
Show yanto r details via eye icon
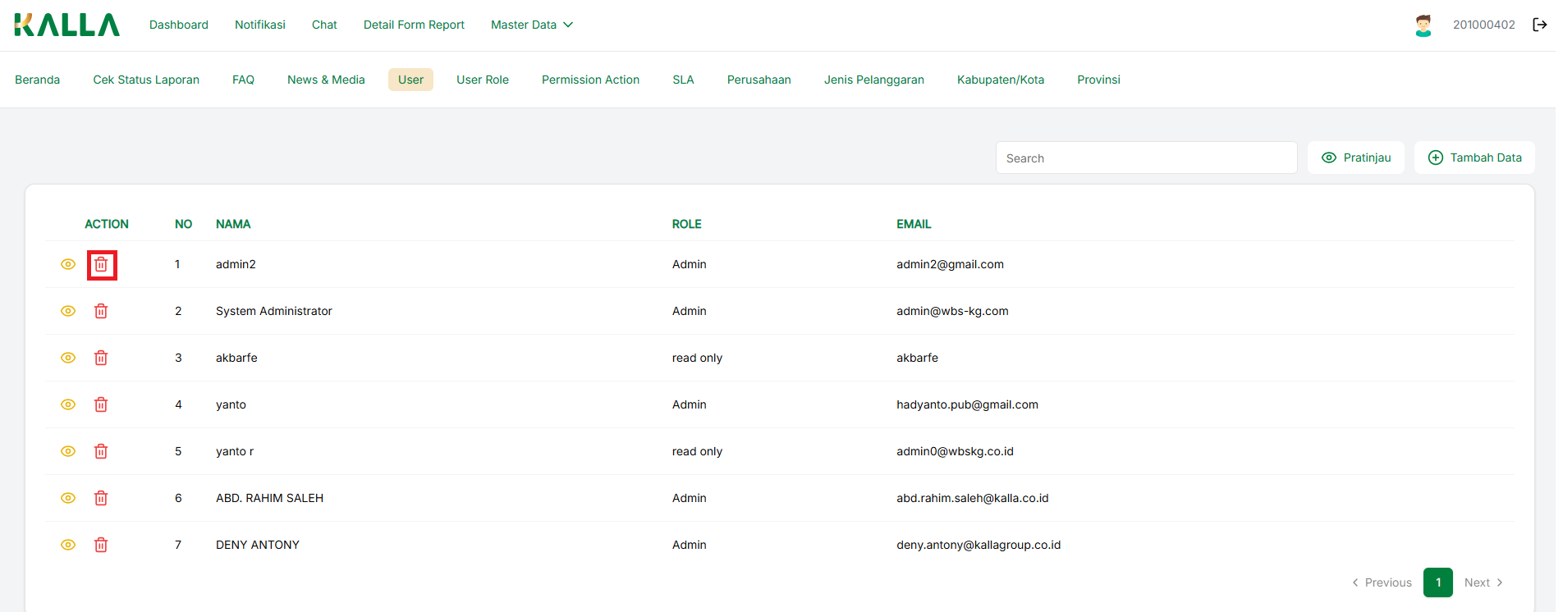coord(68,451)
